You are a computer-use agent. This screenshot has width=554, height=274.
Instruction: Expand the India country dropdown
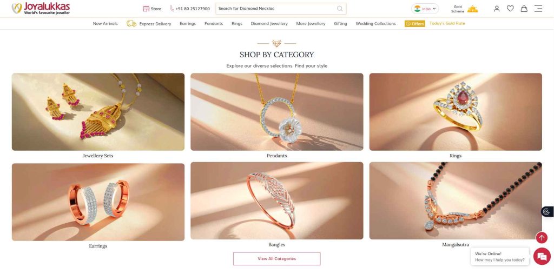coord(425,9)
